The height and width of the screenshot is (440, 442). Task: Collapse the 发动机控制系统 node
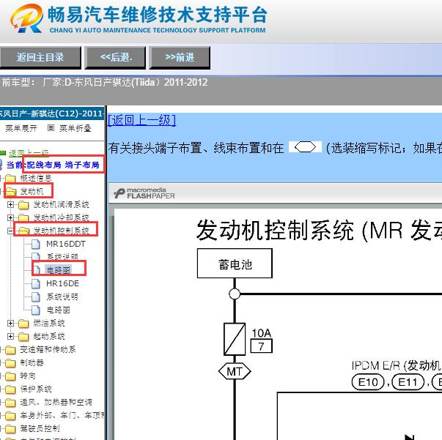tap(10, 231)
